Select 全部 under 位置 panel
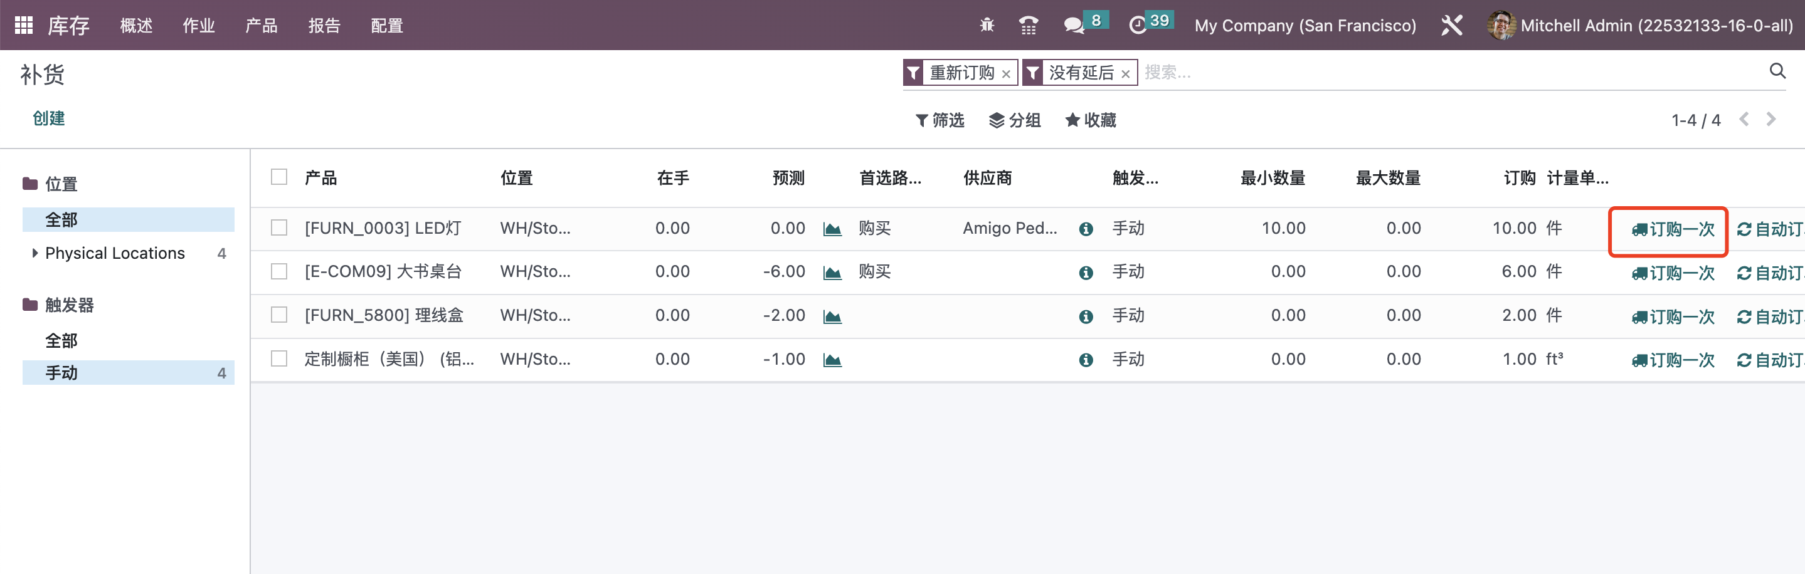 [x=128, y=220]
